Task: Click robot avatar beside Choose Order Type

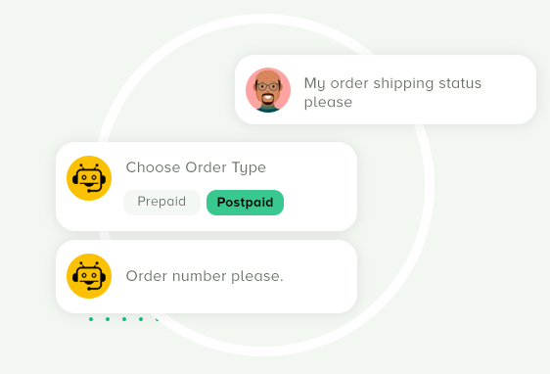Action: coord(89,178)
